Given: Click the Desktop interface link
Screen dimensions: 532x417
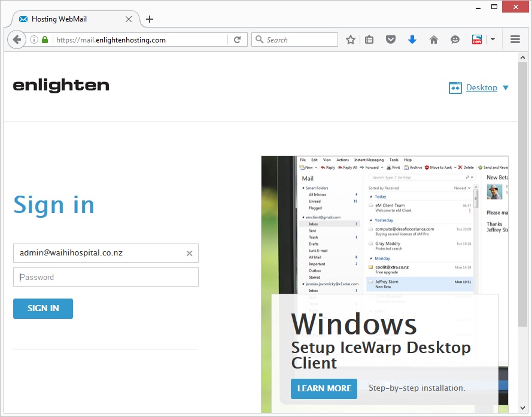Looking at the screenshot, I should click(x=482, y=87).
